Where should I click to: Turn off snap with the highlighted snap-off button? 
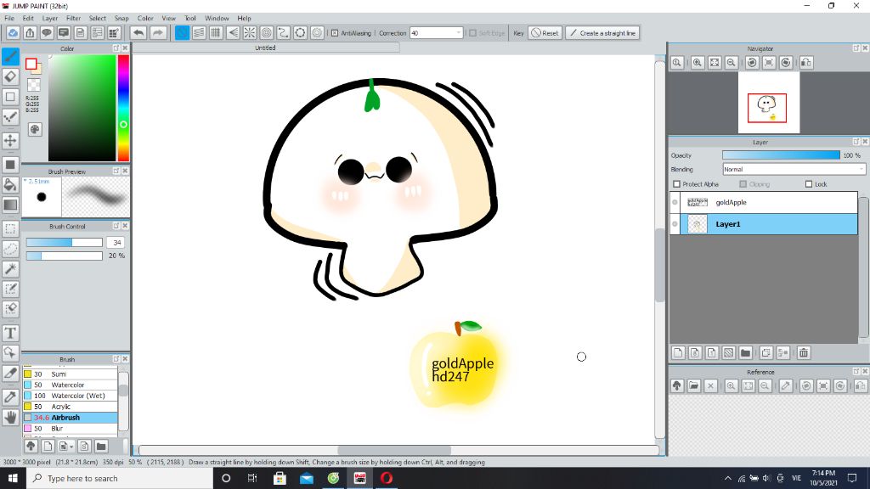(x=182, y=33)
